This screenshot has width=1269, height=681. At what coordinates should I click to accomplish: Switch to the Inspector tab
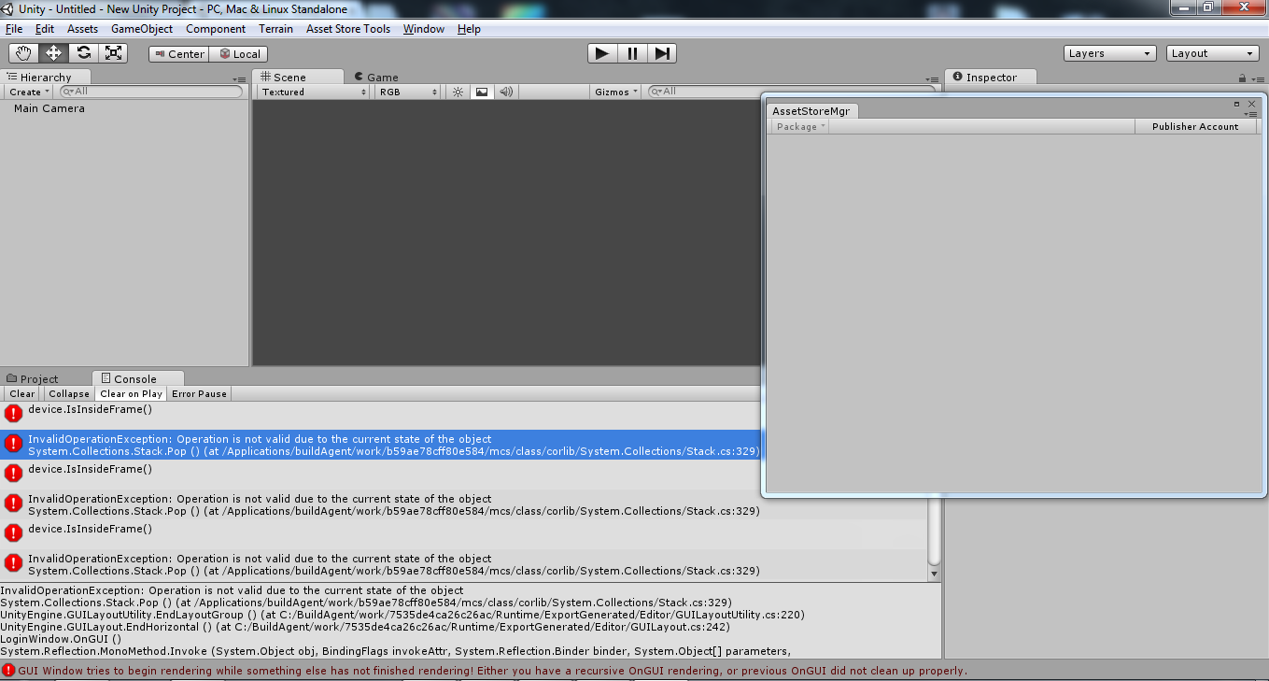992,77
